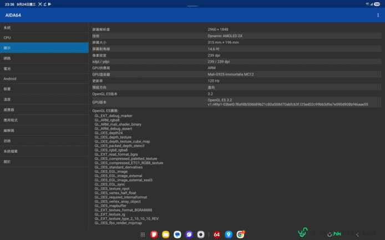Launch Chrome from the taskbar
The height and width of the screenshot is (240, 385).
(240, 234)
